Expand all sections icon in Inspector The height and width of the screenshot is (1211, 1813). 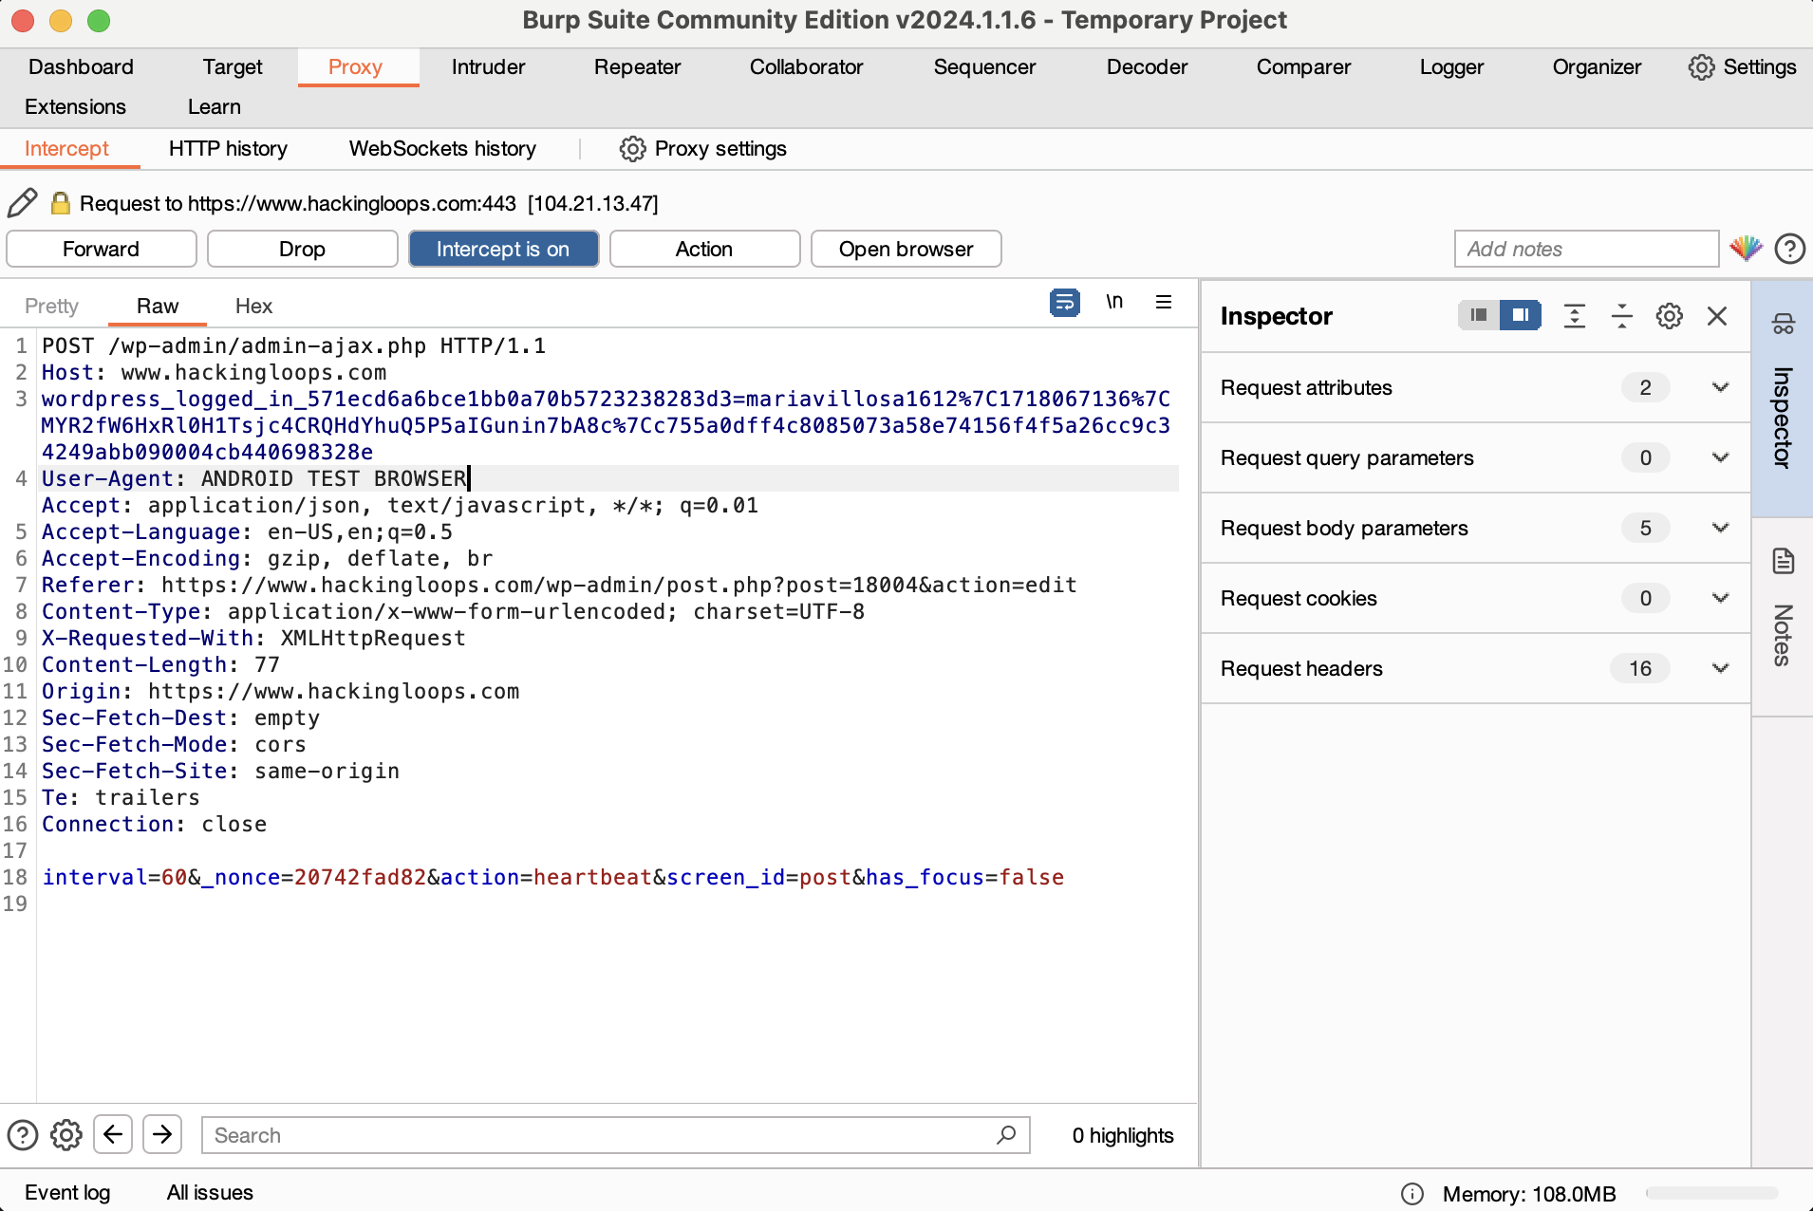click(1575, 316)
